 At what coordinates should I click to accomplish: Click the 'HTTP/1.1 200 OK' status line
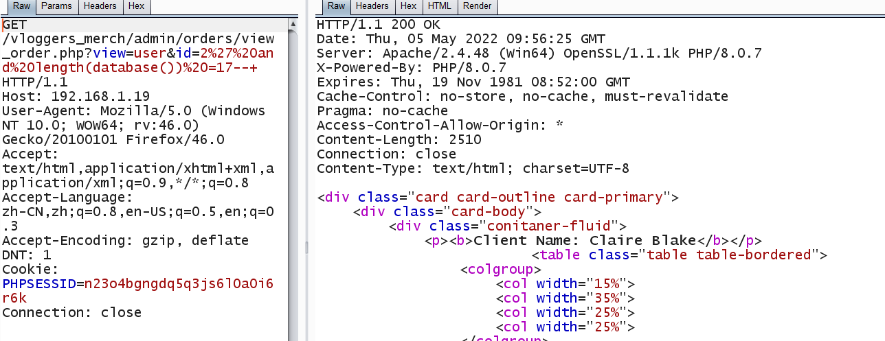(x=378, y=24)
